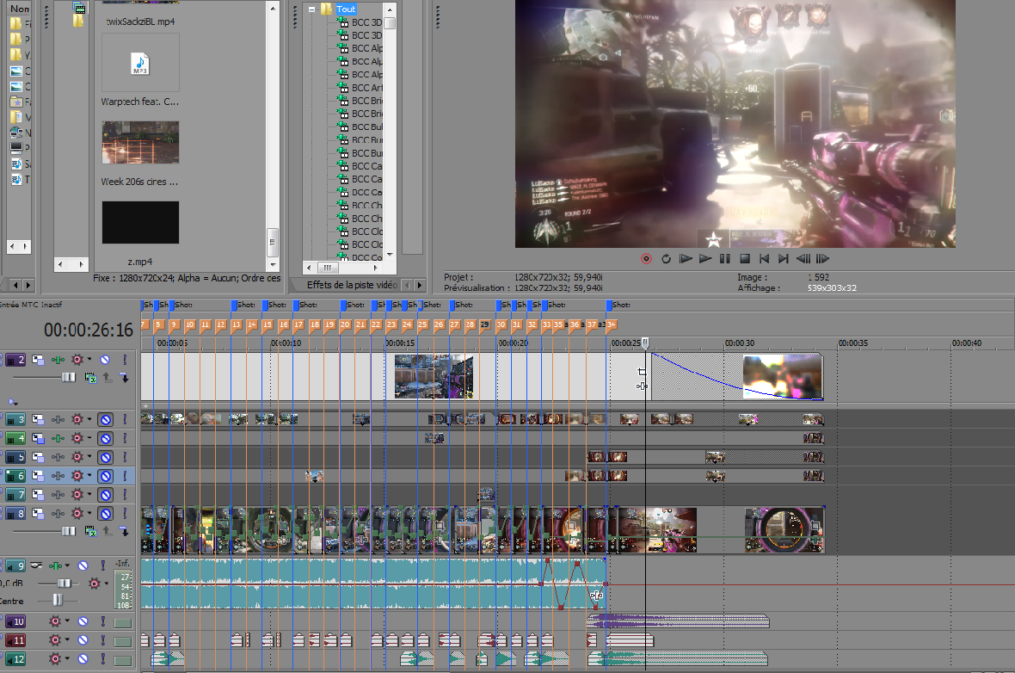The image size is (1015, 673).
Task: Open track FX for track 4
Action: pyautogui.click(x=77, y=439)
